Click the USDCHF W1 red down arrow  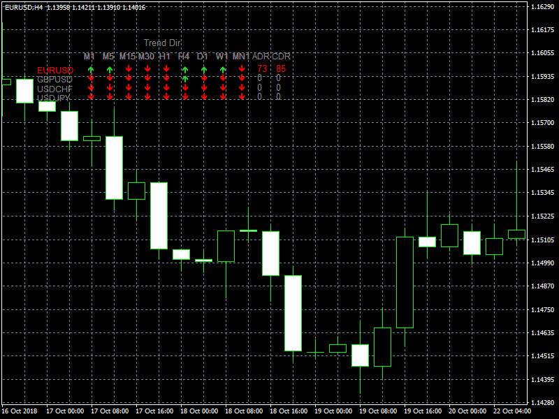click(223, 87)
